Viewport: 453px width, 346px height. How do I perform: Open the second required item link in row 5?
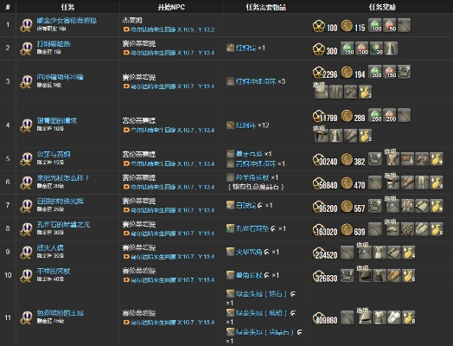256,163
